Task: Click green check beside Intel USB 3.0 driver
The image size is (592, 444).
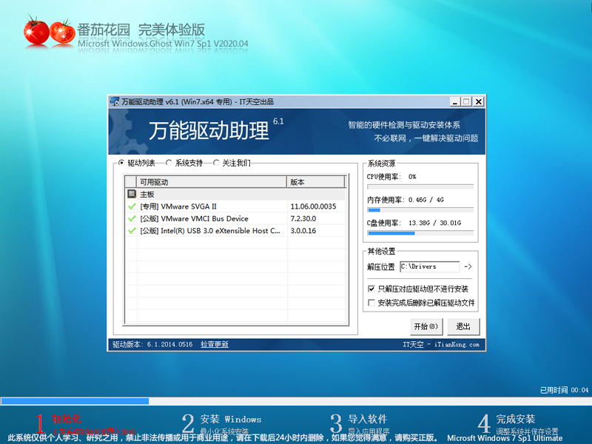Action: coord(133,231)
